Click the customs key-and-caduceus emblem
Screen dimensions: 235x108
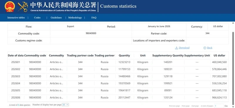click(23, 7)
